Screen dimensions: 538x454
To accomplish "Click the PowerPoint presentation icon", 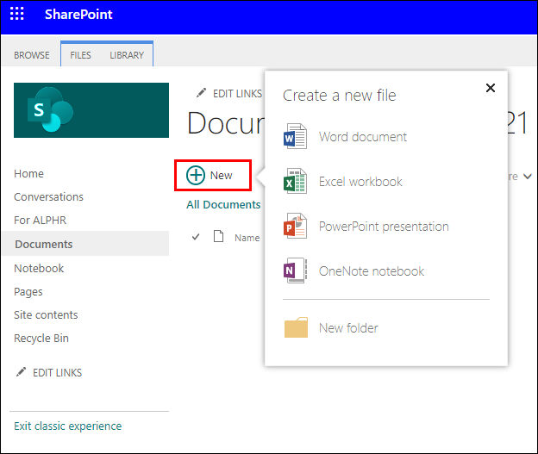I will [295, 226].
